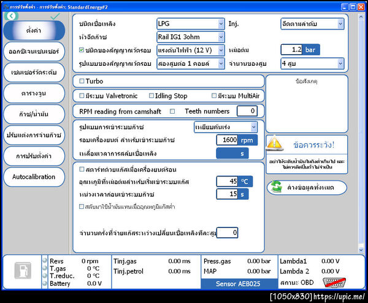Click the fuel pump icon in status bar

tap(23, 270)
